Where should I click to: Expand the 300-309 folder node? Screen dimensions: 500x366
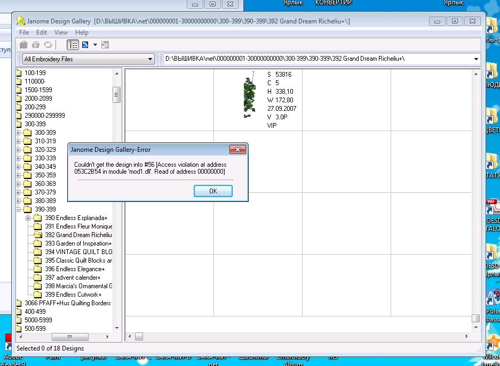click(18, 133)
